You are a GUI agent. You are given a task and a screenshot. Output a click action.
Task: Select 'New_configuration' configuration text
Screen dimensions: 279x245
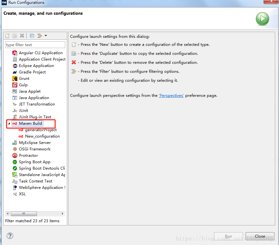click(x=42, y=136)
